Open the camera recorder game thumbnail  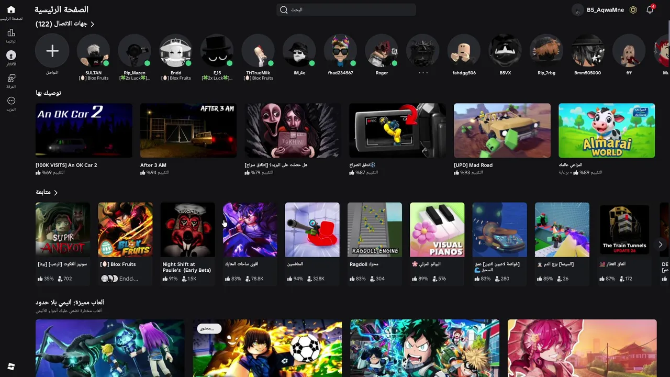398,130
